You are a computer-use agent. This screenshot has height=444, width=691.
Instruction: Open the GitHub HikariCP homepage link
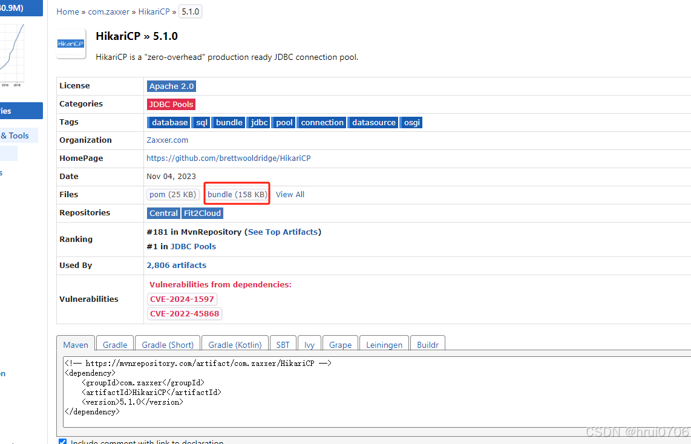(x=229, y=158)
